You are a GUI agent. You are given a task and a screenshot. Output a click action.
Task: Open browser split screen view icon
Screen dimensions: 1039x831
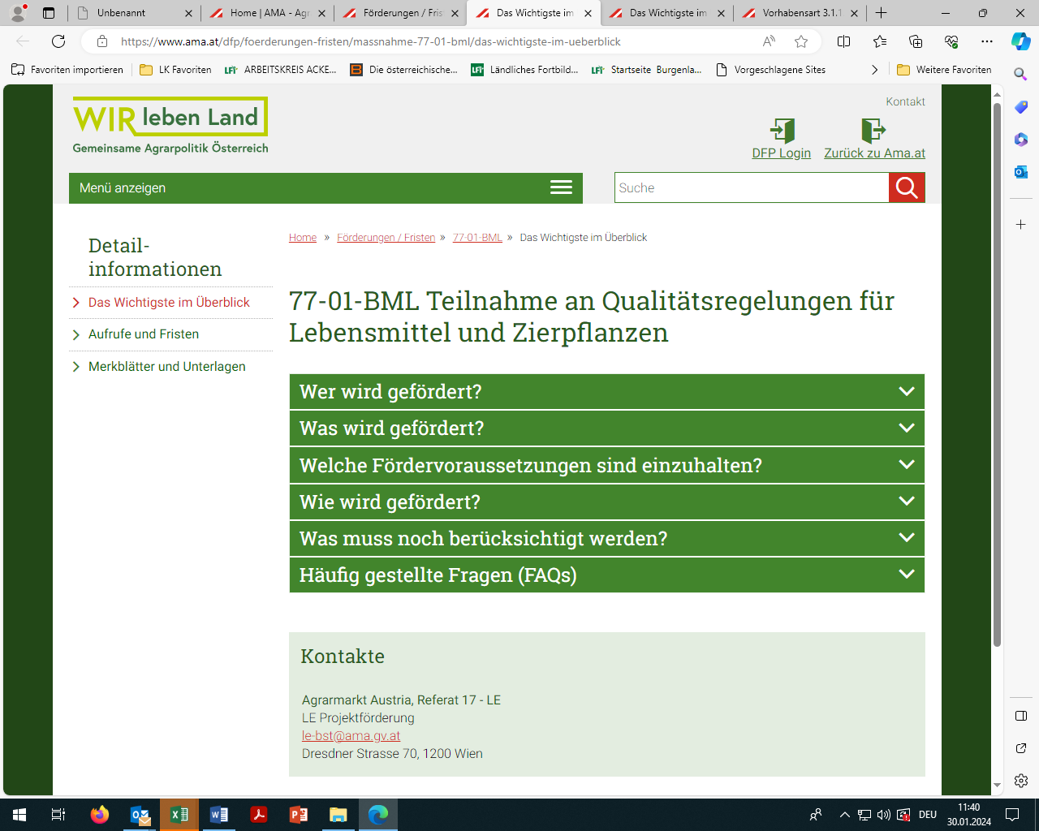(x=843, y=41)
